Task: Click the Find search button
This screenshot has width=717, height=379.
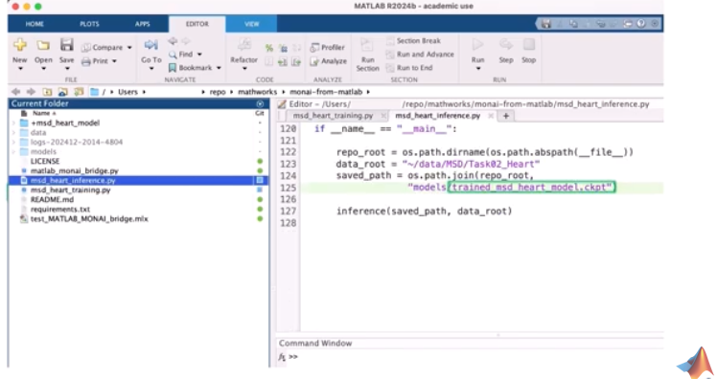Action: 185,55
